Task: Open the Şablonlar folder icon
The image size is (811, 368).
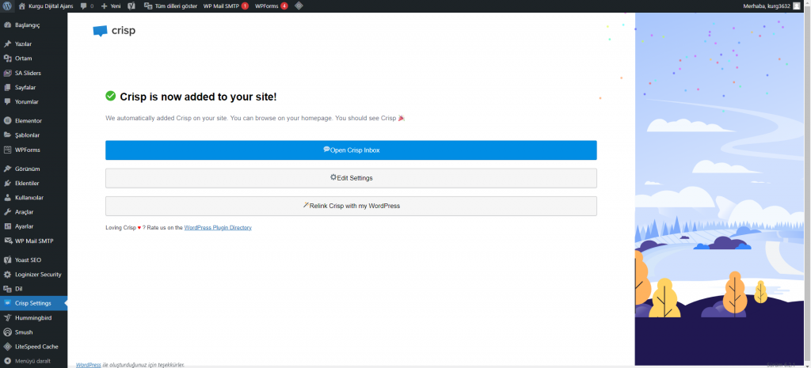Action: pos(7,135)
